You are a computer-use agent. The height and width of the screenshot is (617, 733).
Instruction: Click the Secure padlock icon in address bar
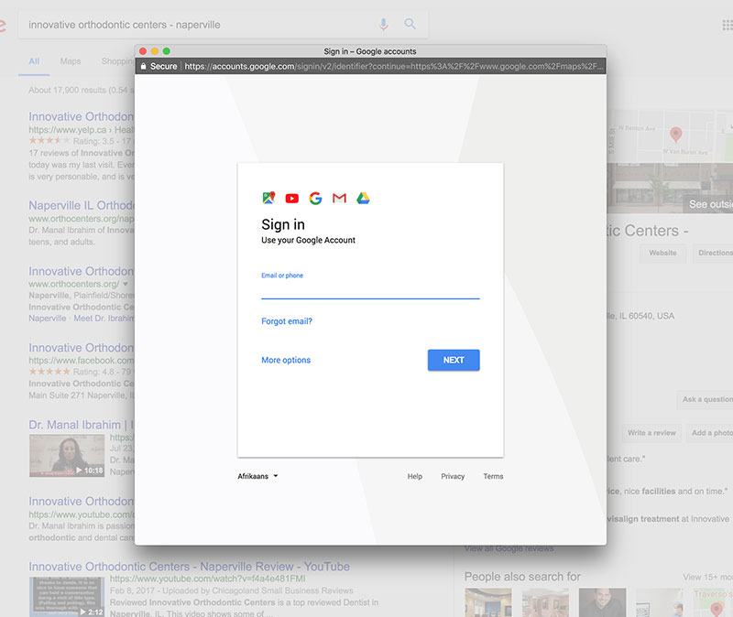(144, 66)
